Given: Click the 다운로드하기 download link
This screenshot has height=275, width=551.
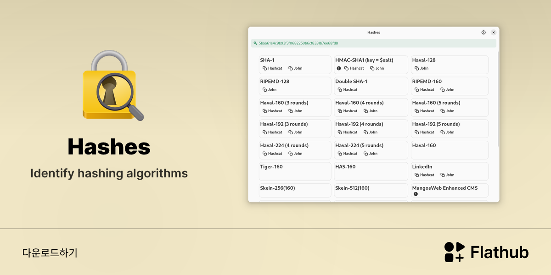Looking at the screenshot, I should (x=50, y=253).
